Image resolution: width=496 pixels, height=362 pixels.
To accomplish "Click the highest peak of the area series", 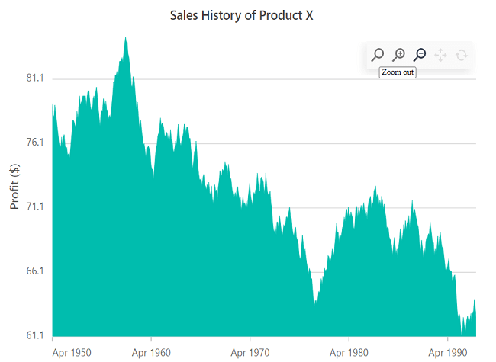I will [125, 40].
